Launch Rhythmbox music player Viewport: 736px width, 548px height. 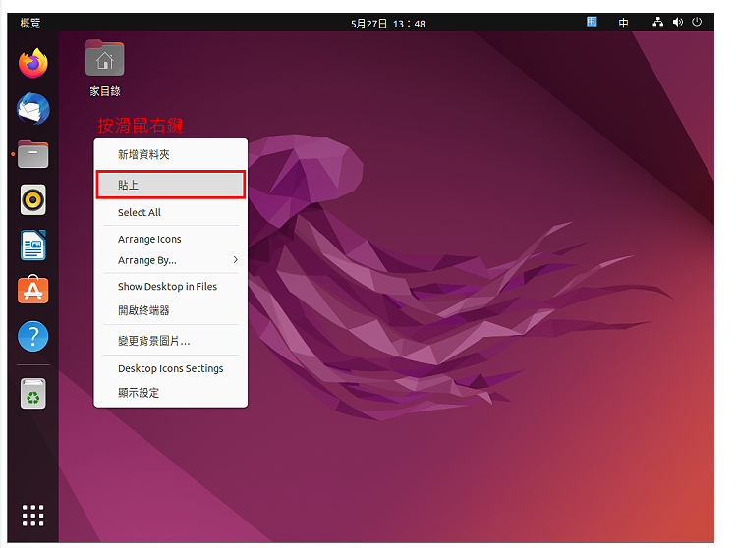point(32,200)
